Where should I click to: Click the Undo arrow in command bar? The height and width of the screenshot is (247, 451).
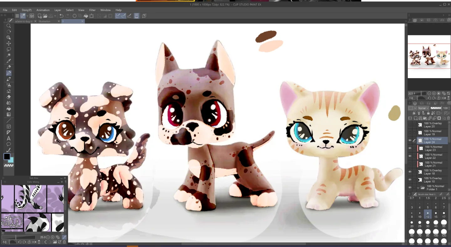coord(61,16)
